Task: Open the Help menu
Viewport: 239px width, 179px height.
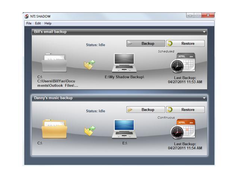Action: (48, 23)
